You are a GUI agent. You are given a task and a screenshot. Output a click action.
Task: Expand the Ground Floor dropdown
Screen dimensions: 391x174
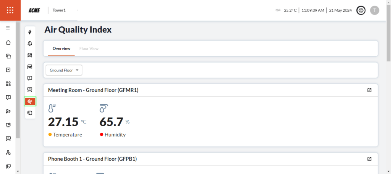point(64,70)
